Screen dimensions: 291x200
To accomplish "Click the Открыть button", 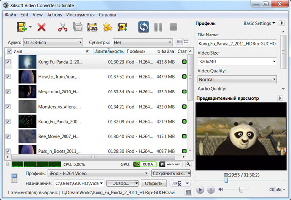I will click(x=153, y=183).
